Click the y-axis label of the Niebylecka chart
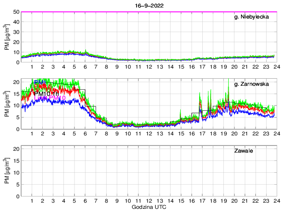 click(x=7, y=37)
